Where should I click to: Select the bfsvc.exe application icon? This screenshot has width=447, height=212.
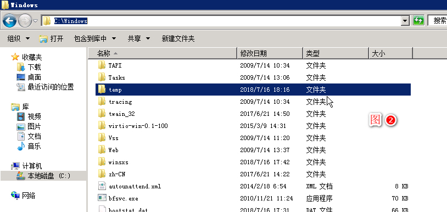(x=102, y=198)
